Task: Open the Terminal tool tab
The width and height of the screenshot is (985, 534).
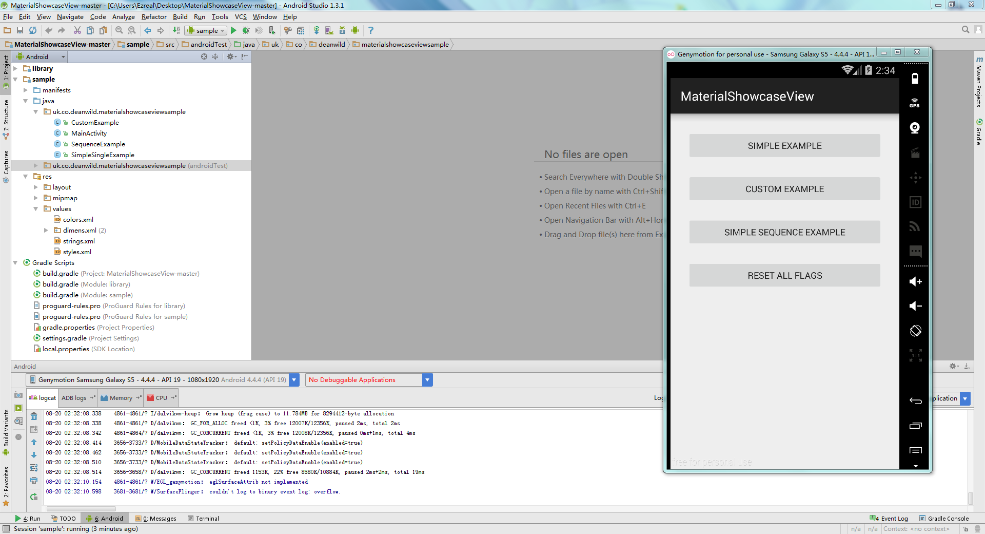Action: pos(203,519)
